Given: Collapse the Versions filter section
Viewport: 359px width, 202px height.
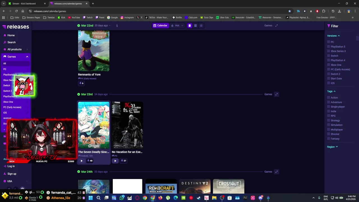Looking at the screenshot, I should pos(333,36).
